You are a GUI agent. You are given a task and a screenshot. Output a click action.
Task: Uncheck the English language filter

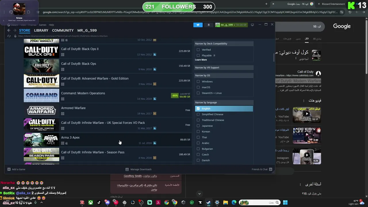198,108
